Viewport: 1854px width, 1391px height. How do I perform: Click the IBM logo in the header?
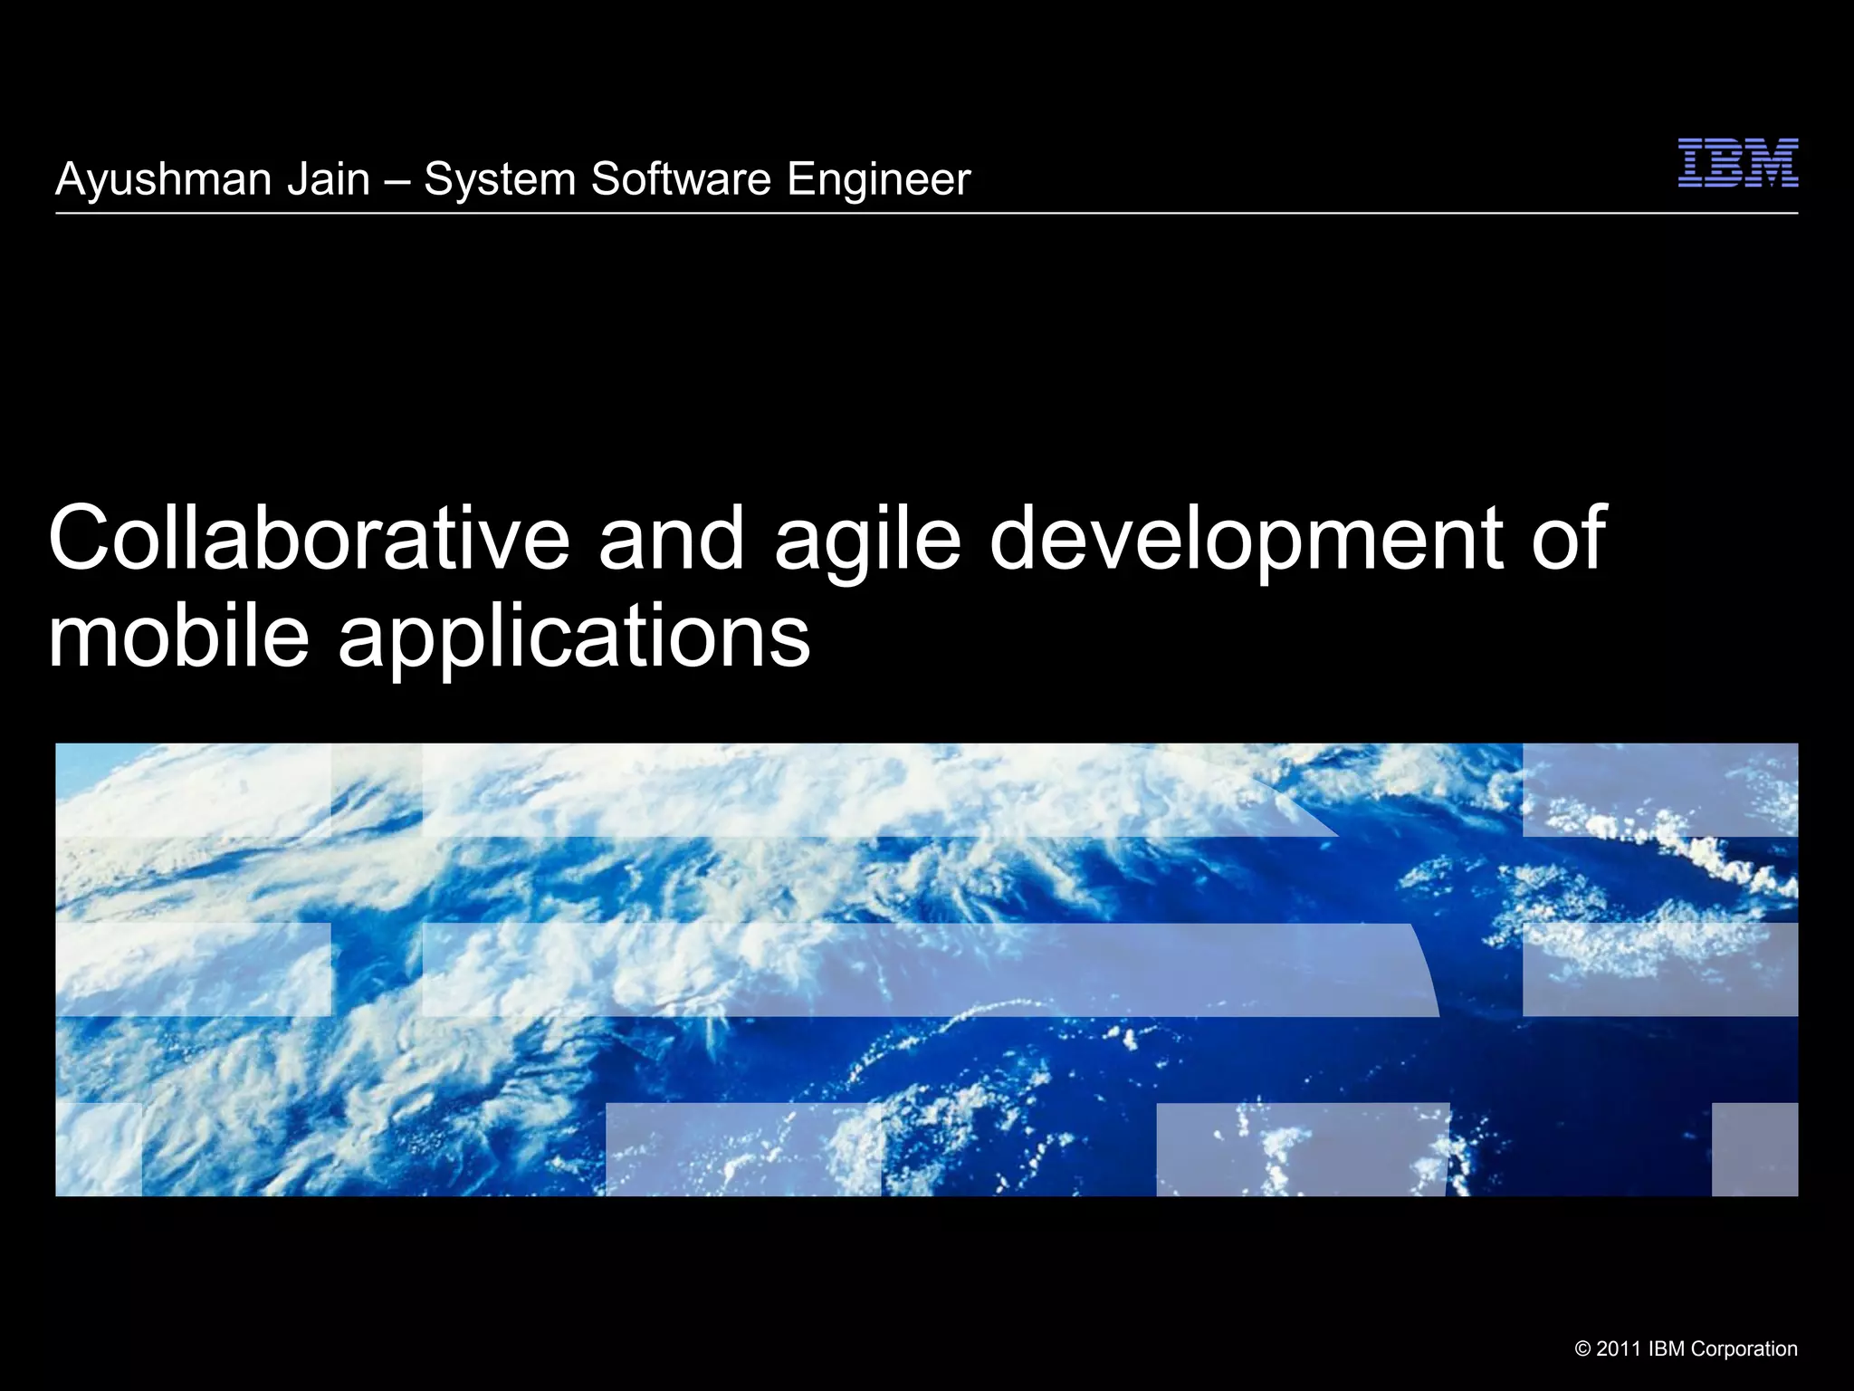point(1737,164)
